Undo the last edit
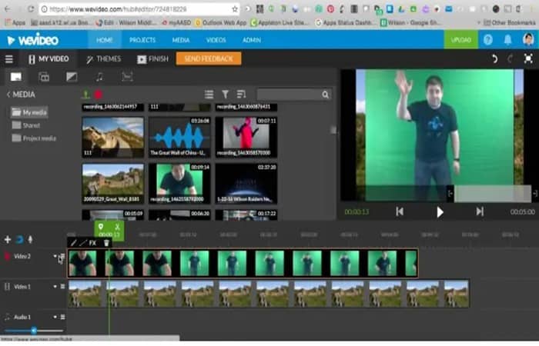The height and width of the screenshot is (346, 539). 494,58
